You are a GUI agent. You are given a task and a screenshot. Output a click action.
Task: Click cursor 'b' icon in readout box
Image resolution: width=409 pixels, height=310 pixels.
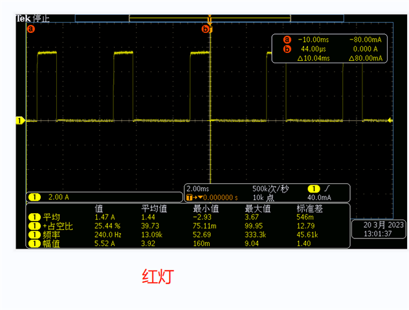[287, 49]
